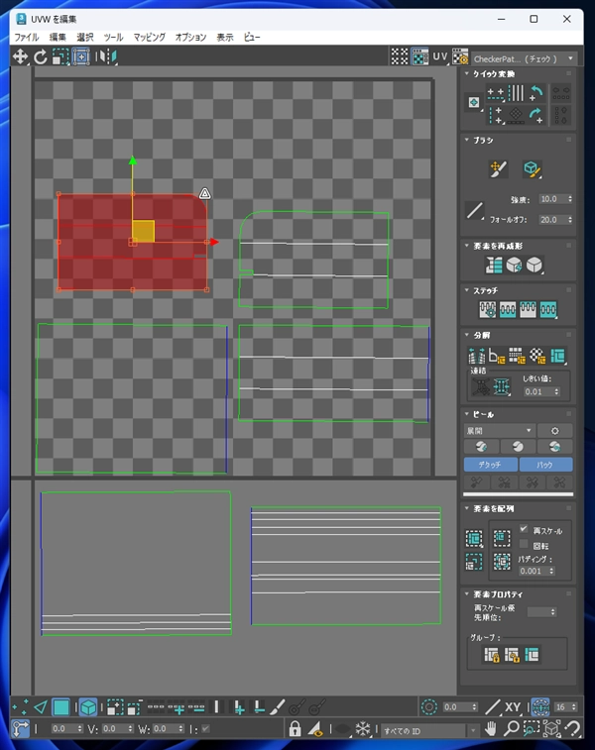Click the パック button
Viewport: 595px width, 750px height.
point(545,465)
